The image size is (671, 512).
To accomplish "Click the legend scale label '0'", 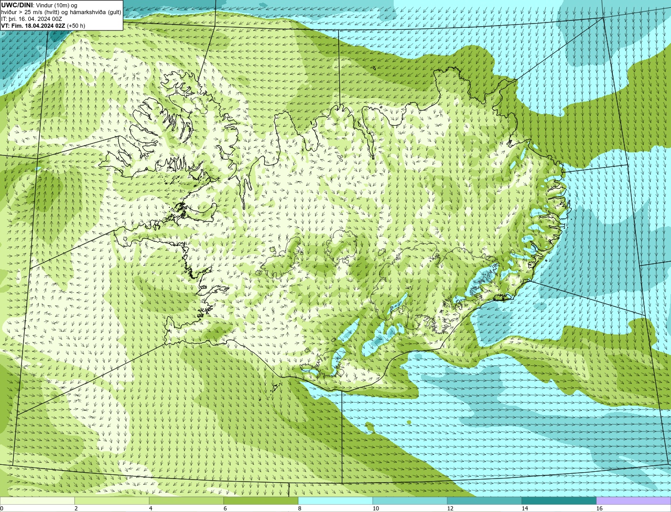I will click(2, 508).
